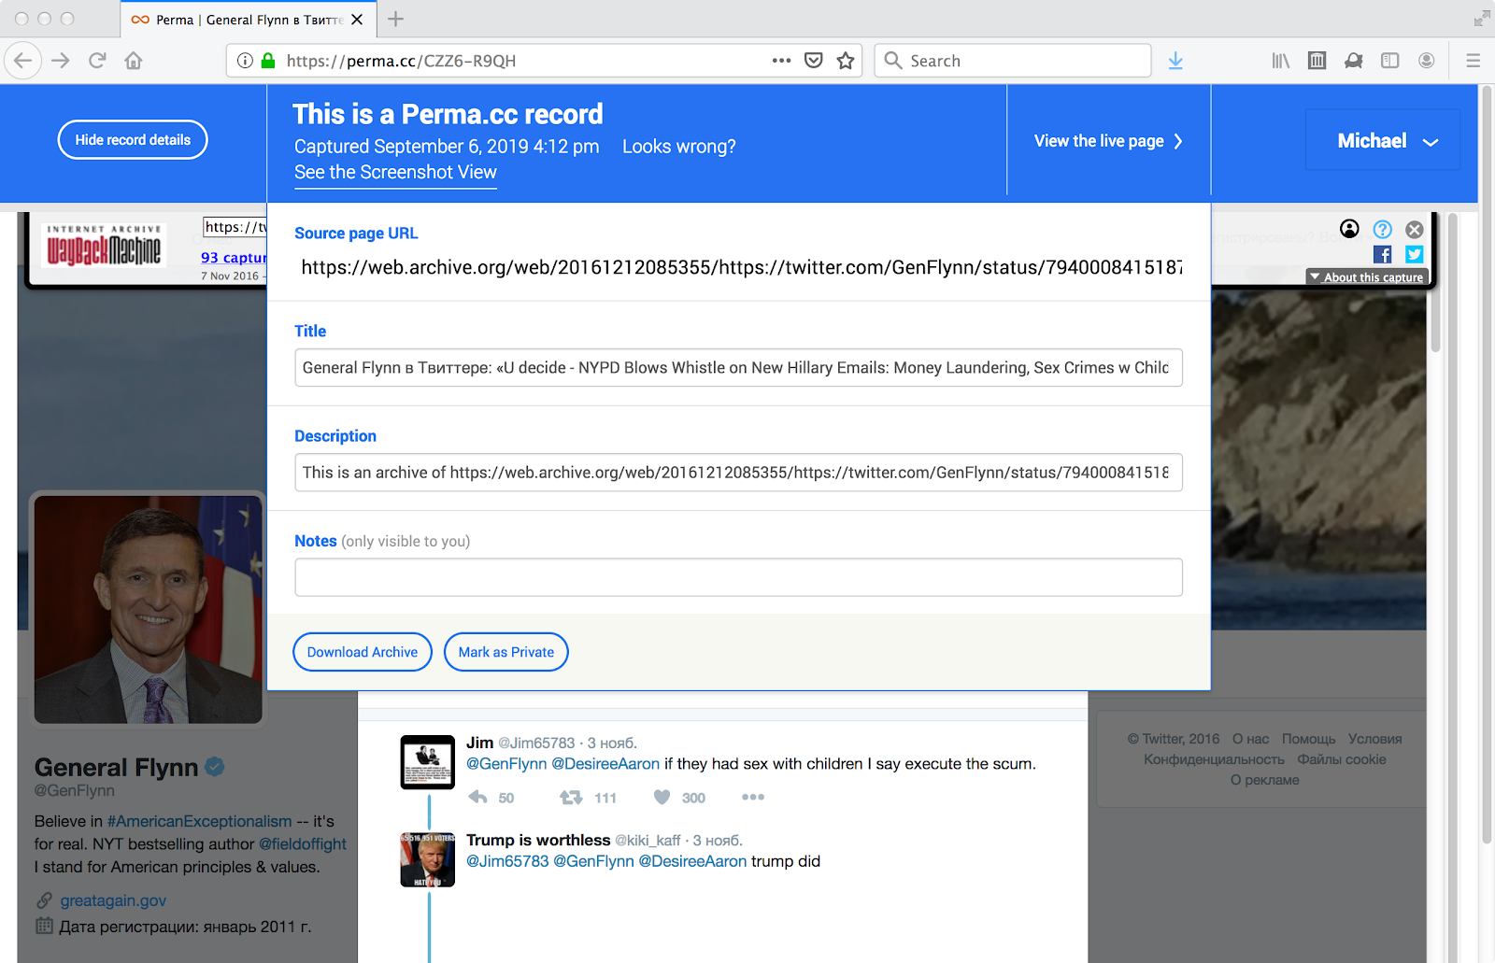
Task: Open View the live page
Action: click(1108, 141)
